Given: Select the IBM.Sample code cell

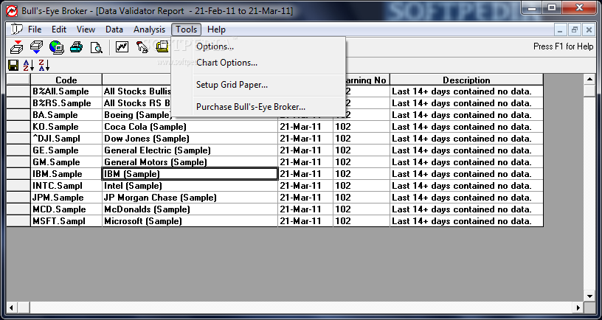Looking at the screenshot, I should pos(66,174).
